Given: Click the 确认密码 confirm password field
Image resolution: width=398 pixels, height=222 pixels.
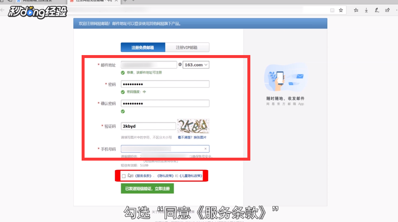Looking at the screenshot, I should click(165, 103).
